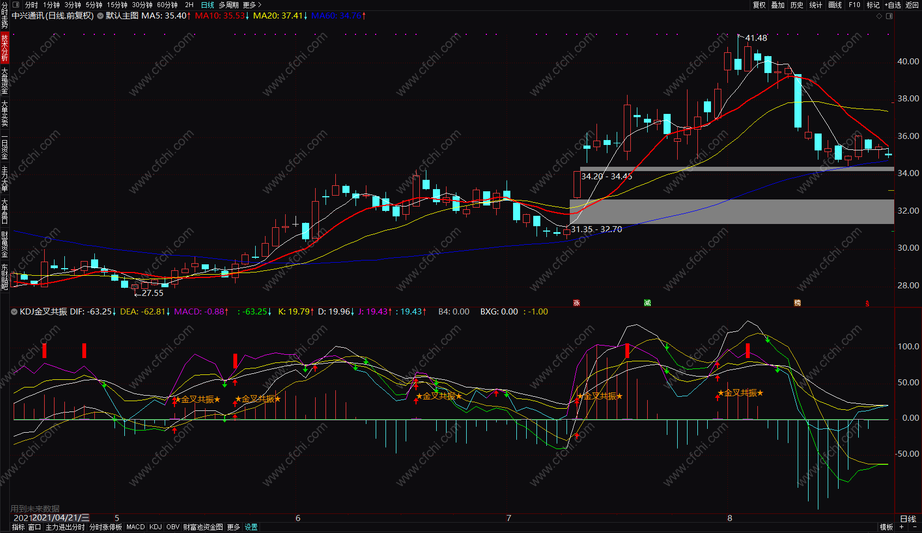
Task: Switch to 财富池资金图 indicator
Action: 203,527
